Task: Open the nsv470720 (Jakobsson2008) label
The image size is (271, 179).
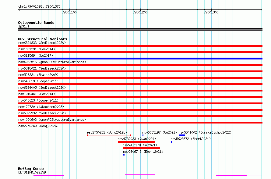Action: coord(41,107)
